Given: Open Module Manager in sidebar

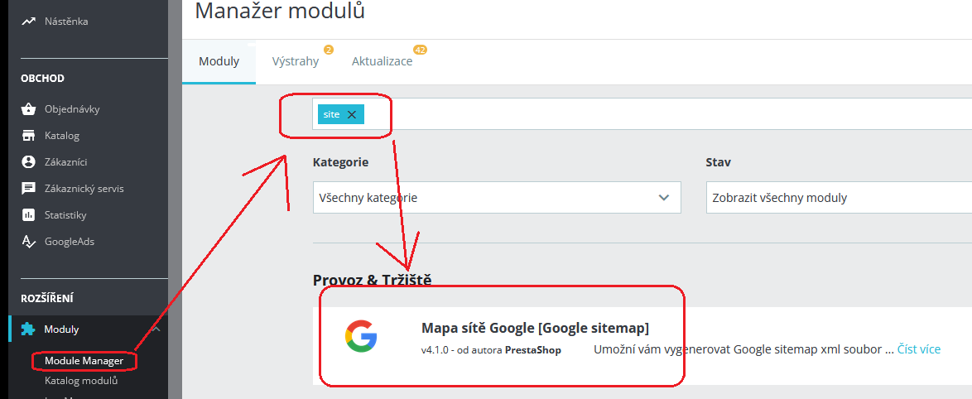Looking at the screenshot, I should 84,362.
